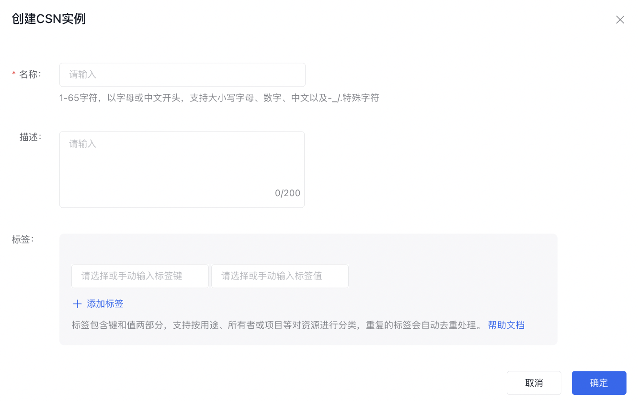Click the 1-65字符 naming hint text

[x=219, y=98]
